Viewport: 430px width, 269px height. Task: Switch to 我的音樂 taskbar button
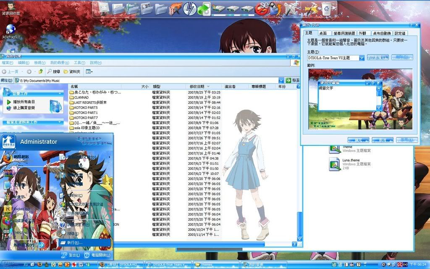click(264, 265)
